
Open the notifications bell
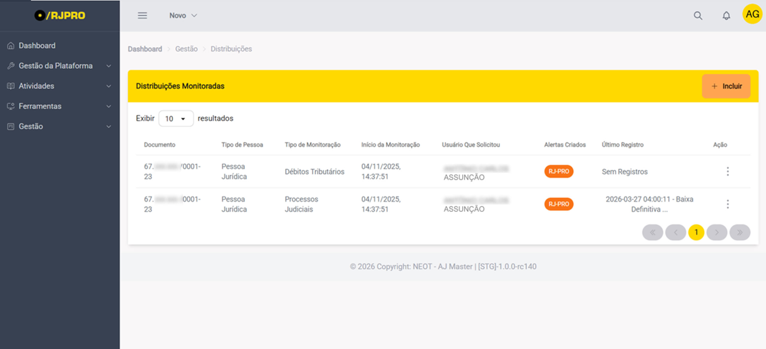726,16
